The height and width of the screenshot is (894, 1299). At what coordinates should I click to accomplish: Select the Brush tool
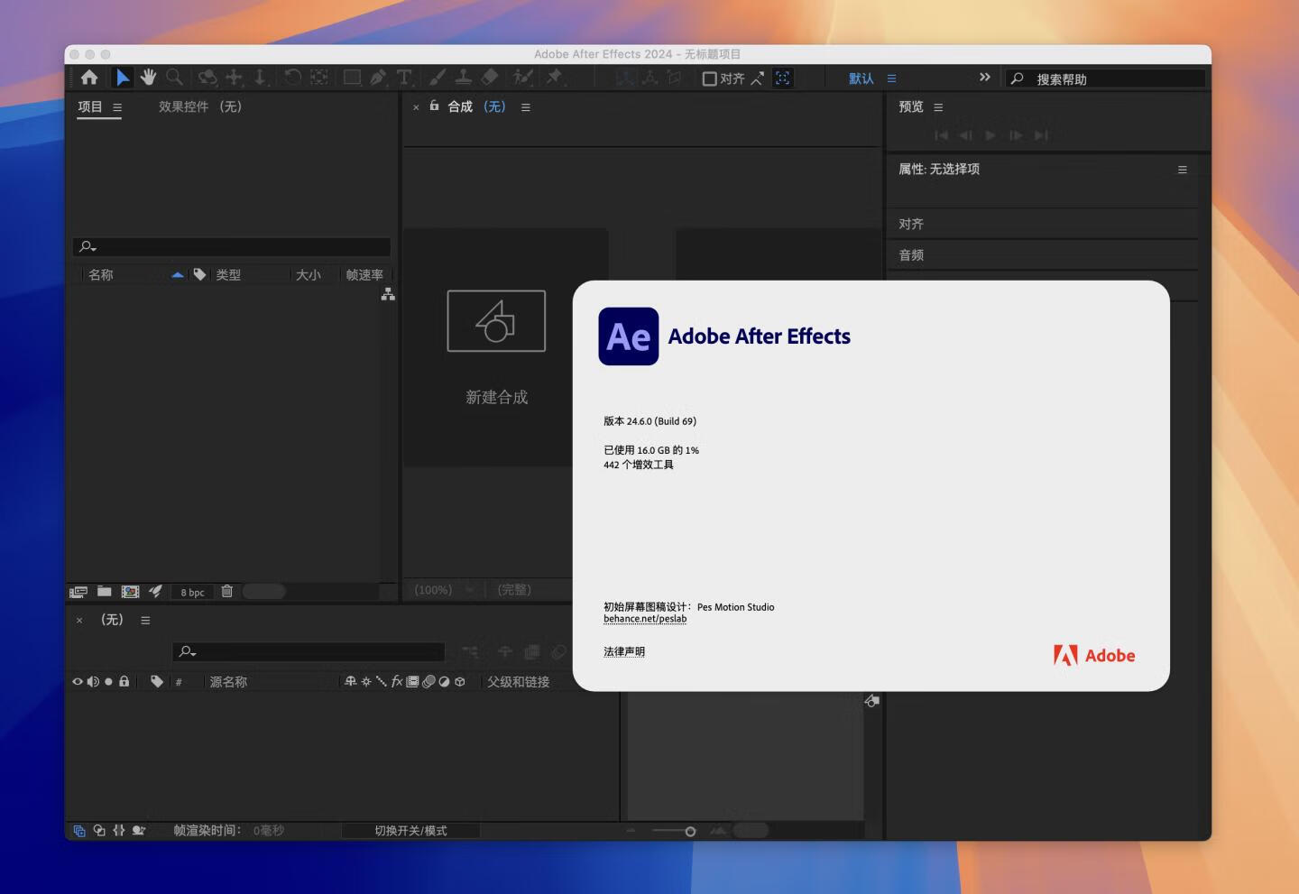[438, 78]
